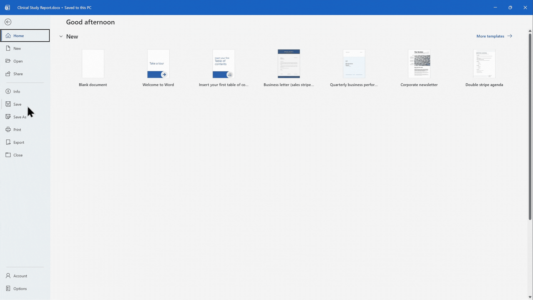Open the Print menu item
533x300 pixels.
pos(25,130)
